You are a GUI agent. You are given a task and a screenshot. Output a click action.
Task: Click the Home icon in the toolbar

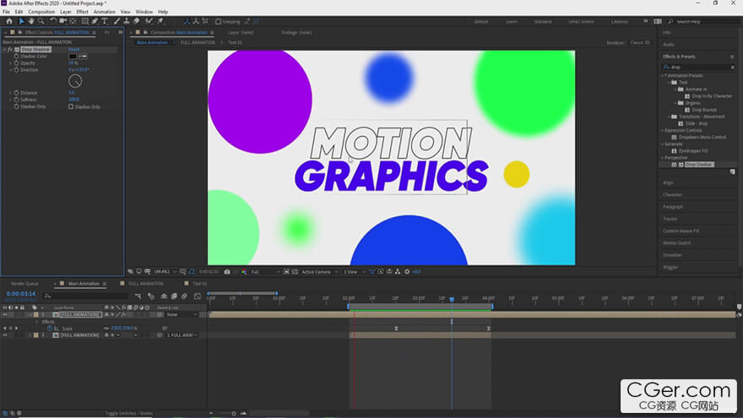pos(9,21)
